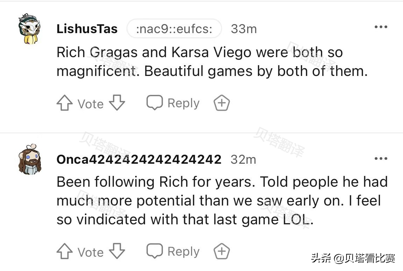
Task: Downvote the LishusTas comment
Action: coord(117,103)
